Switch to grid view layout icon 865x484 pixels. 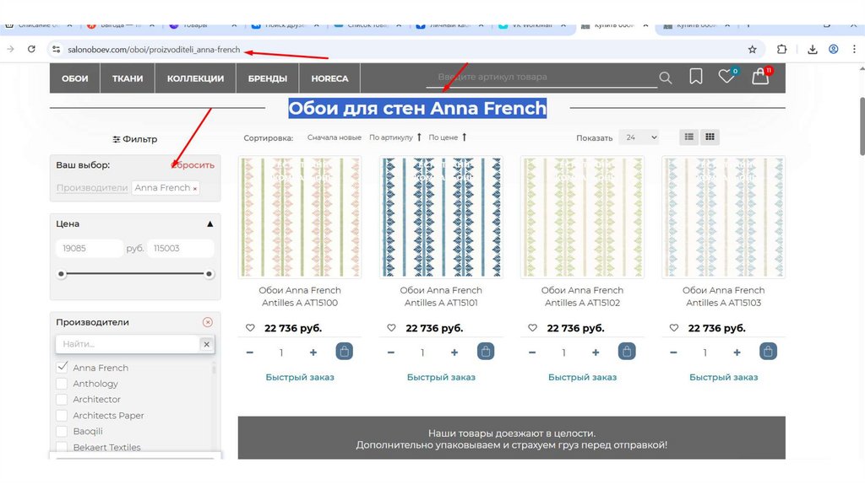[710, 137]
